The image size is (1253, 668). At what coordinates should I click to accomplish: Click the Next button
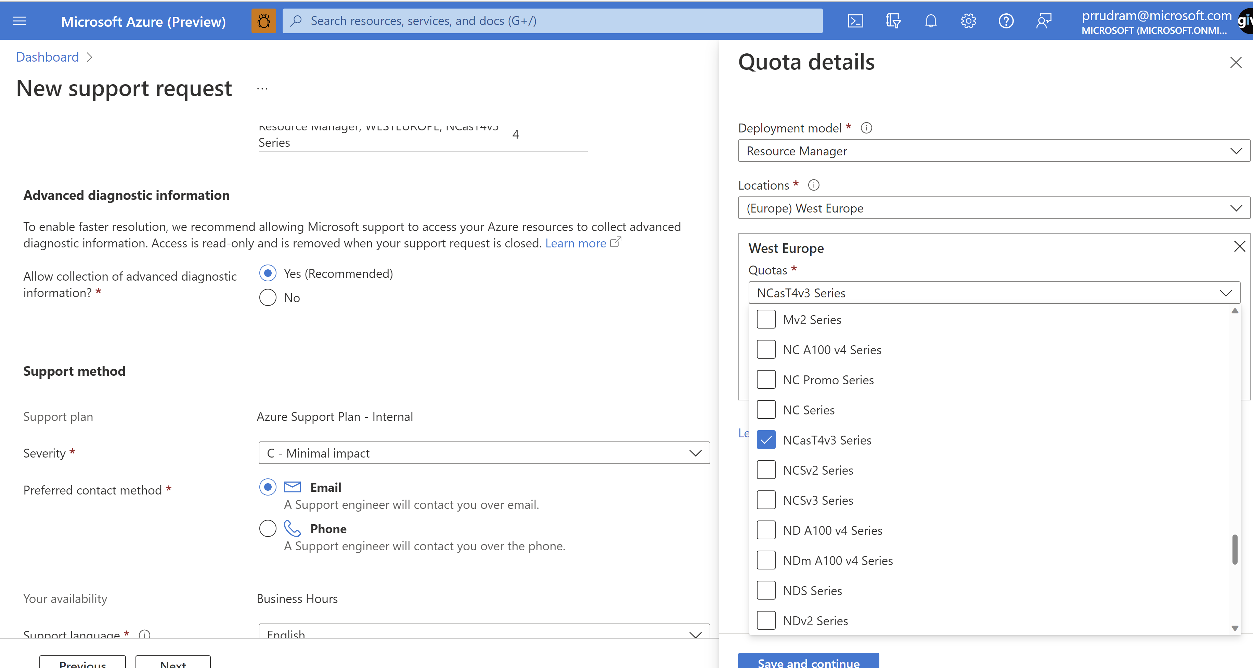pos(173,662)
